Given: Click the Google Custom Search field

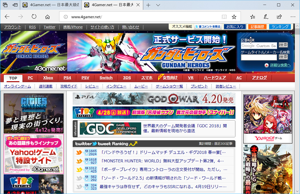Looking at the screenshot, I should coord(259,46).
